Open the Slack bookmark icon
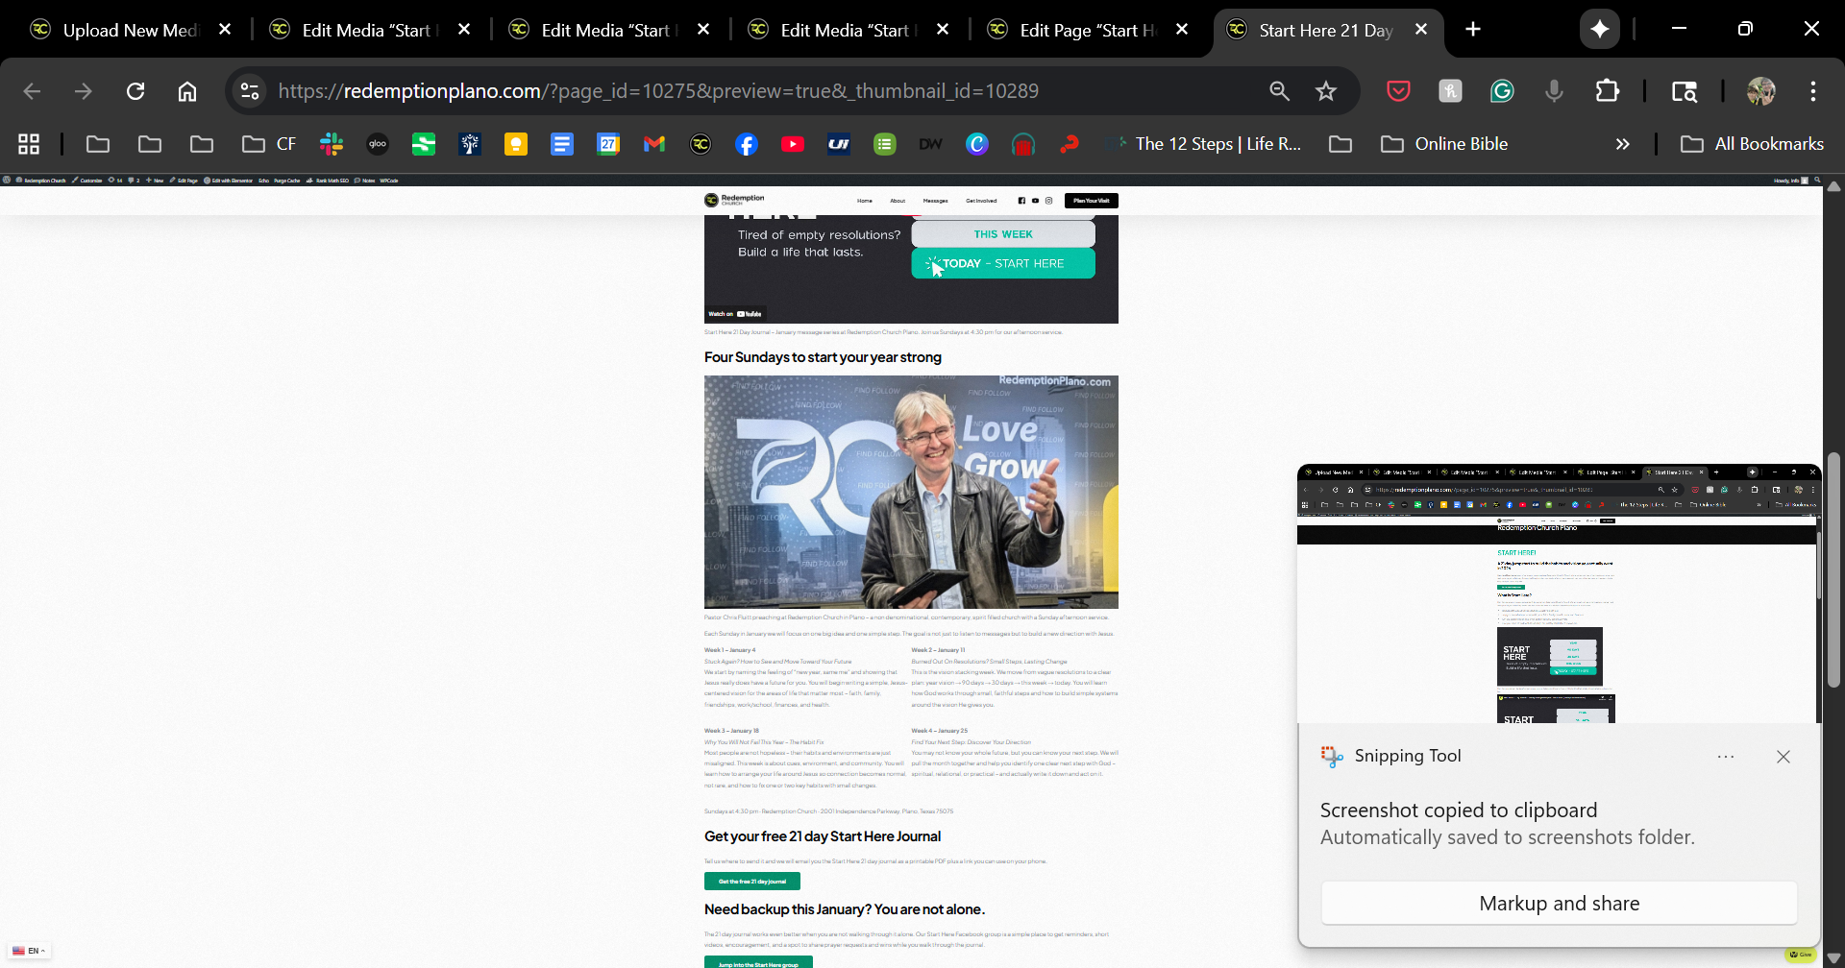 (x=332, y=144)
